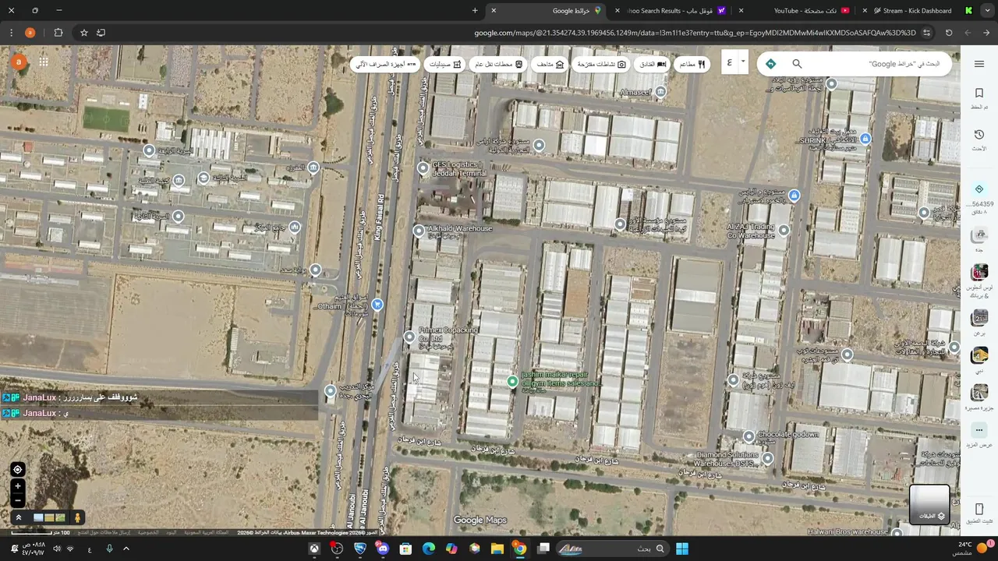Click the Primex Copacking Co. Ltd pin
This screenshot has height=561, width=998.
point(409,337)
